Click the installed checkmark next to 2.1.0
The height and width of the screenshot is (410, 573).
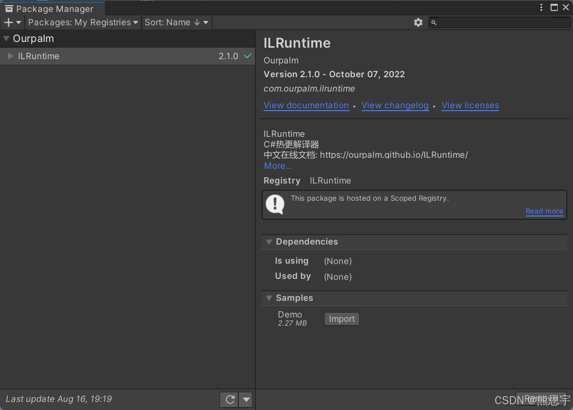click(x=248, y=56)
